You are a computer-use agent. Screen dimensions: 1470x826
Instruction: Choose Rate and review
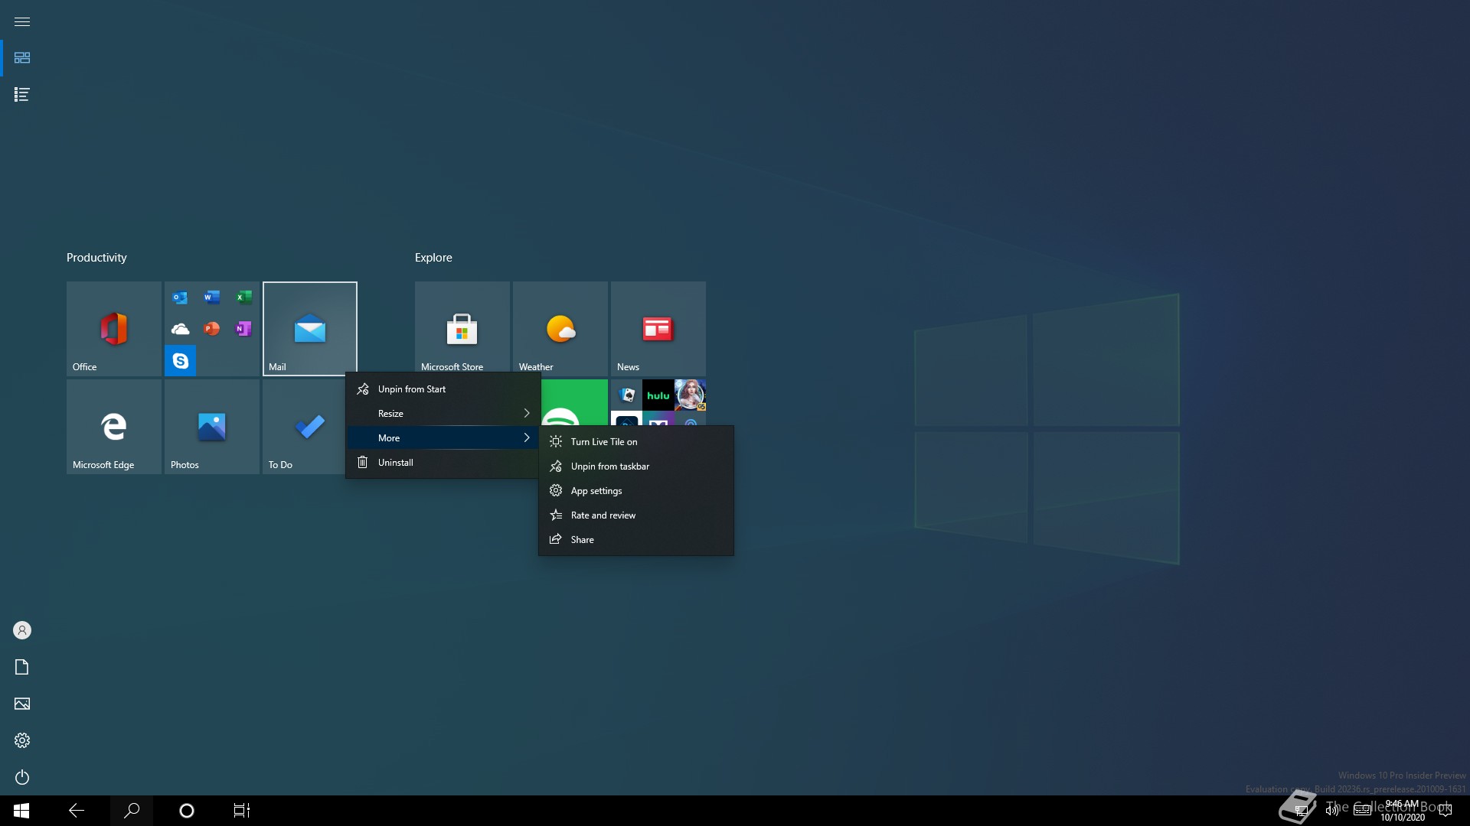(636, 515)
